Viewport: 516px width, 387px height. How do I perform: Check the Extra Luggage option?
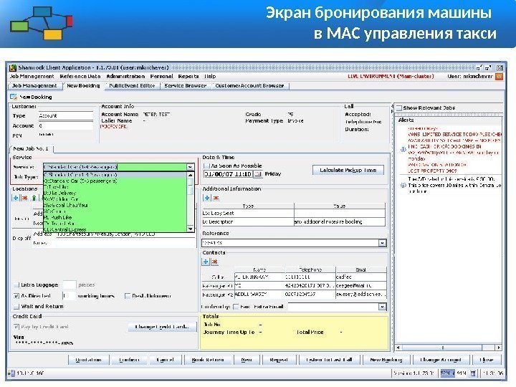coord(16,285)
